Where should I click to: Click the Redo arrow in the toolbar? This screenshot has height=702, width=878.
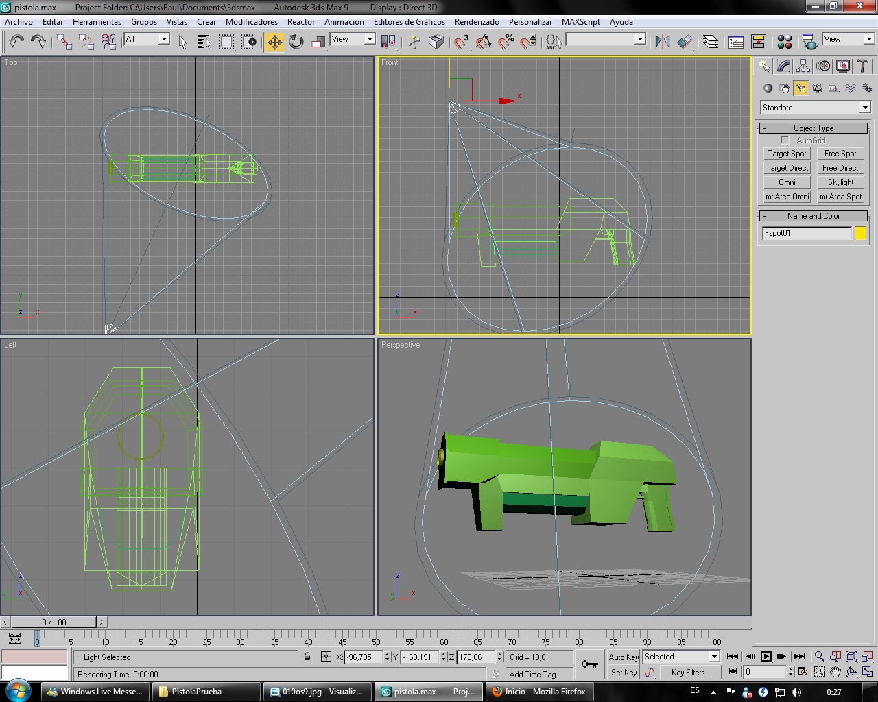(x=38, y=42)
